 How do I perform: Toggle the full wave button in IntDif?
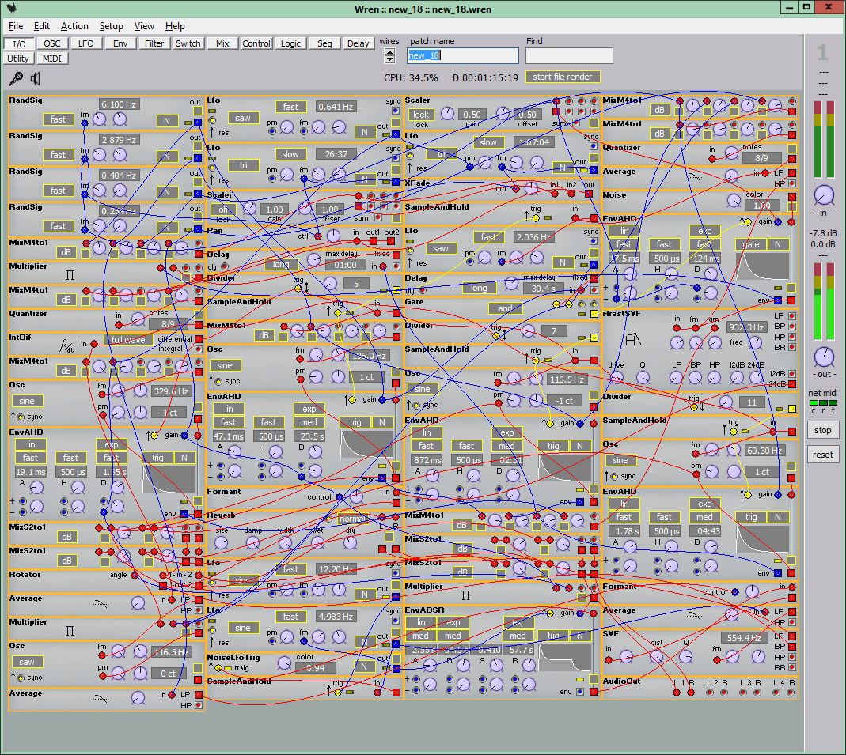coord(128,339)
